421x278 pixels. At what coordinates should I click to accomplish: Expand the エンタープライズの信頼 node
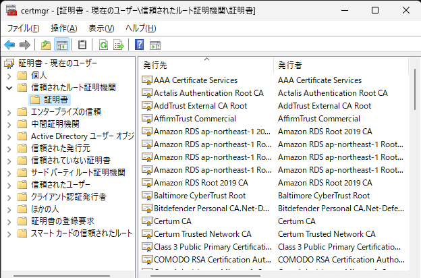tap(9, 113)
